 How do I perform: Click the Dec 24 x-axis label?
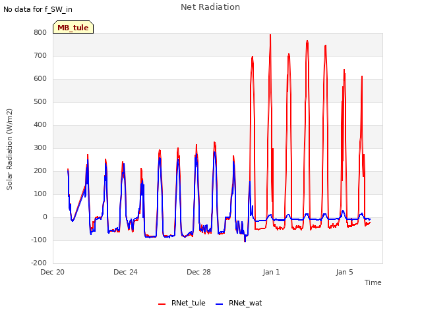[x=125, y=272]
